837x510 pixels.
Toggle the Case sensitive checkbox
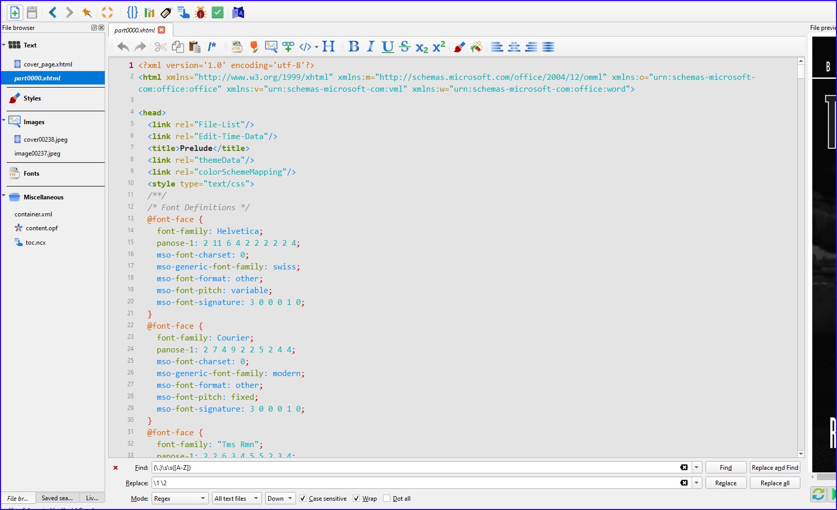303,499
